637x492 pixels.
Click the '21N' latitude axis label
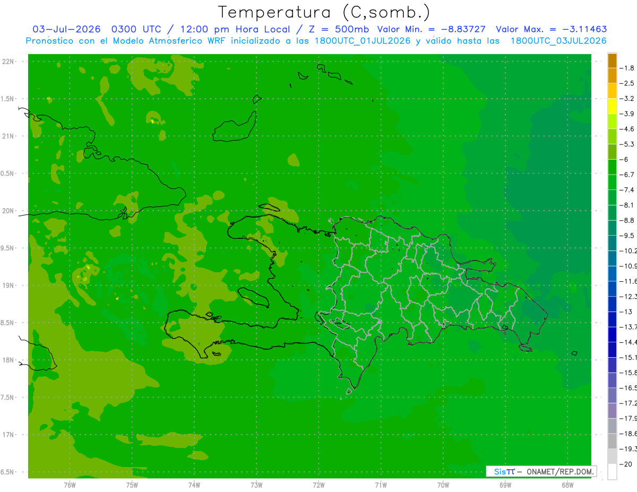coord(8,136)
